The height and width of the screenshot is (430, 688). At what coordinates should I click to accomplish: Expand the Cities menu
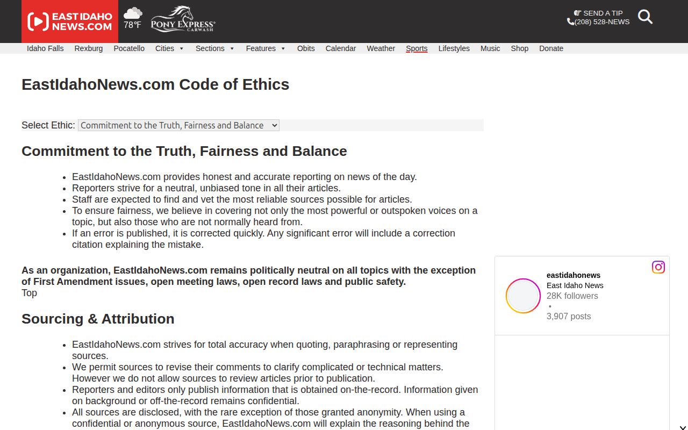click(x=170, y=48)
